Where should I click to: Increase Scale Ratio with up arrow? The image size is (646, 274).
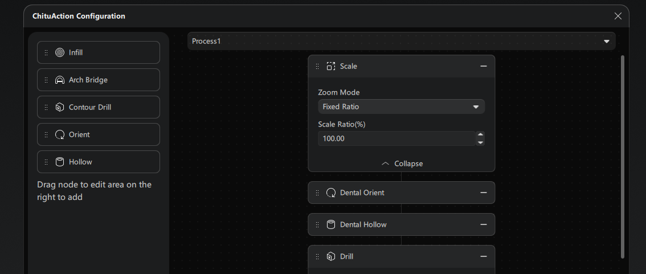[x=480, y=135]
